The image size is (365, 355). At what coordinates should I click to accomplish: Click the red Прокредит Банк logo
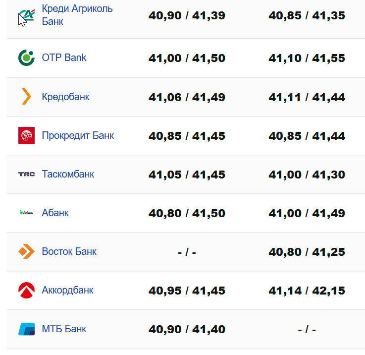point(26,135)
